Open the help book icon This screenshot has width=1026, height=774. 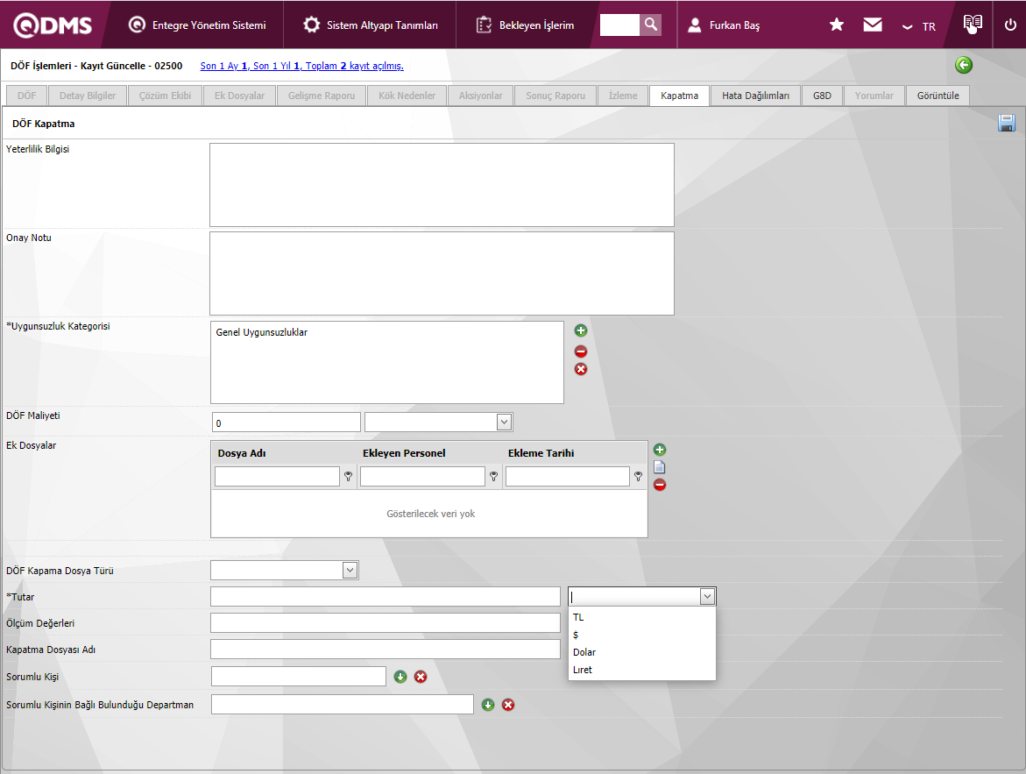[973, 24]
